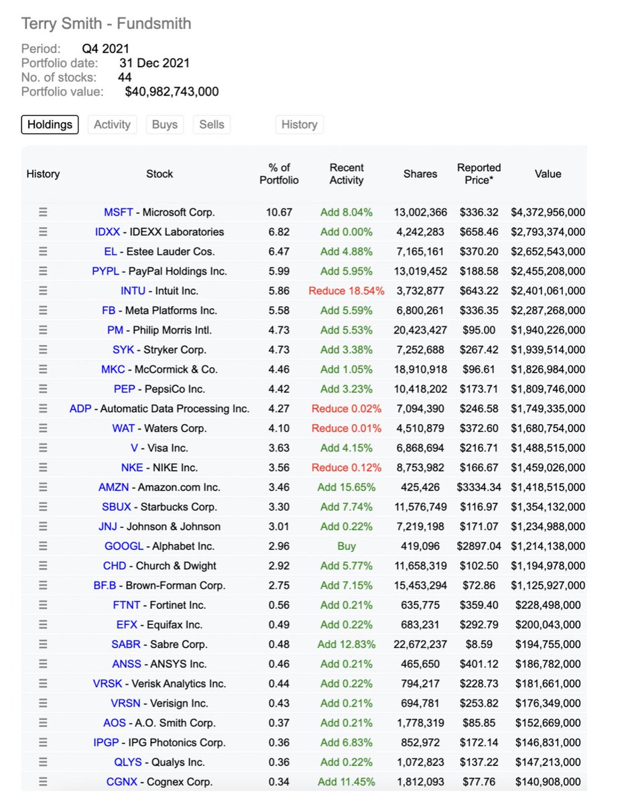Image resolution: width=618 pixels, height=804 pixels.
Task: Sort by Reported Price column header
Action: tap(479, 174)
